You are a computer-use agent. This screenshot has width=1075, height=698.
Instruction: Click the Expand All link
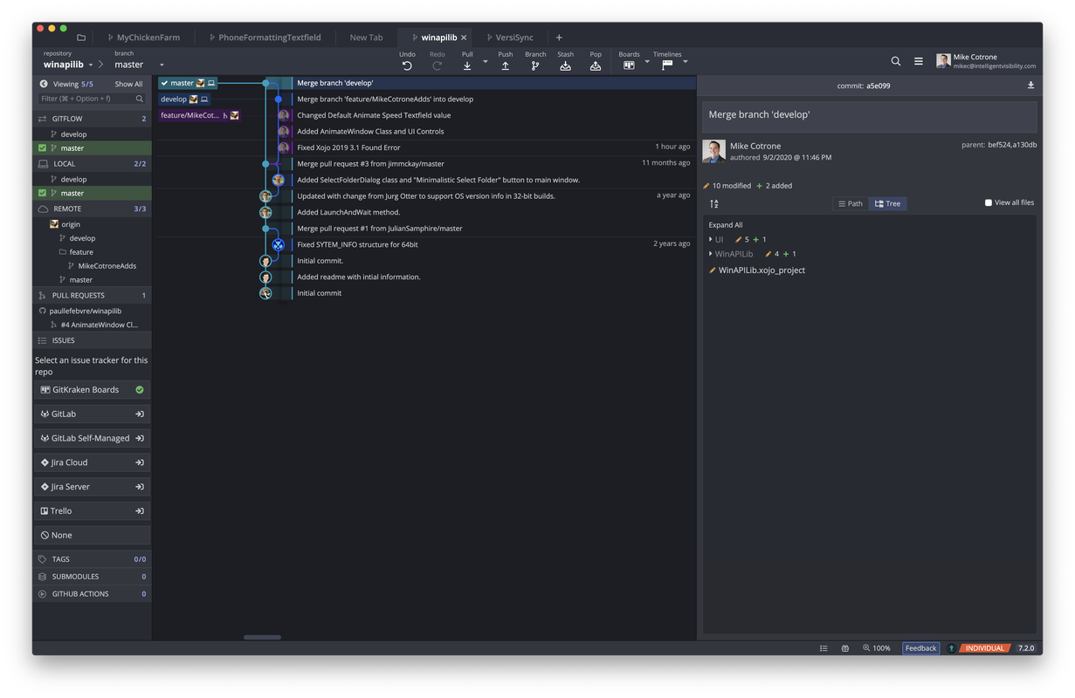(726, 225)
